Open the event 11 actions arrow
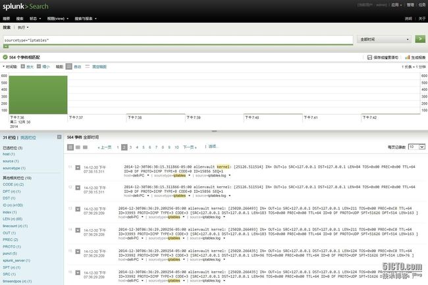Viewport: 428px width, 285px height. [x=78, y=167]
